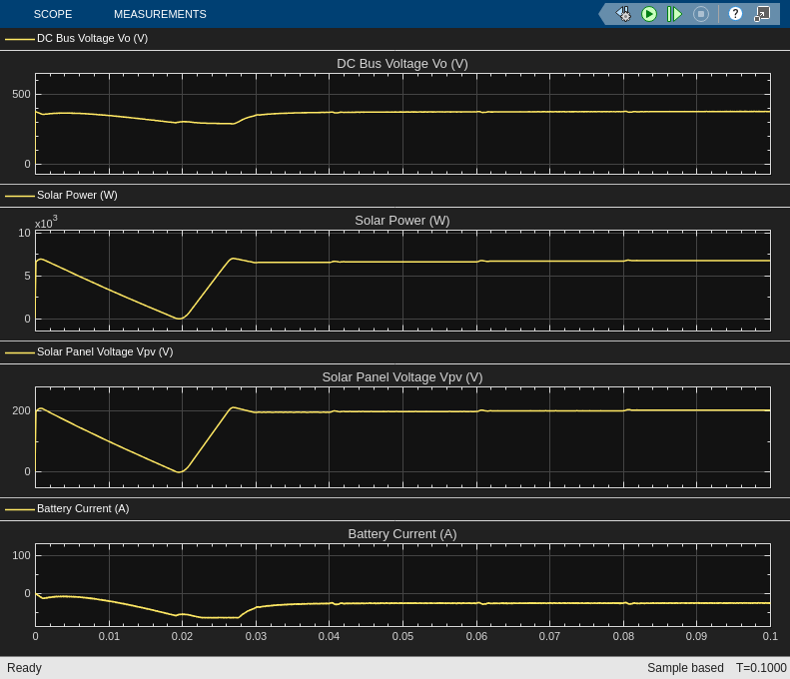Click the 200 y-axis label on Vpv plot
This screenshot has width=790, height=679.
click(21, 411)
